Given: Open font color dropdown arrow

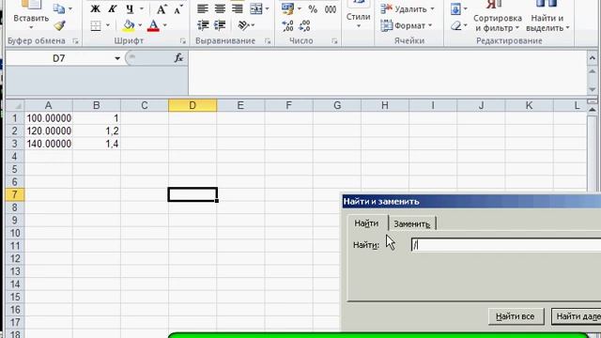Looking at the screenshot, I should [x=165, y=25].
